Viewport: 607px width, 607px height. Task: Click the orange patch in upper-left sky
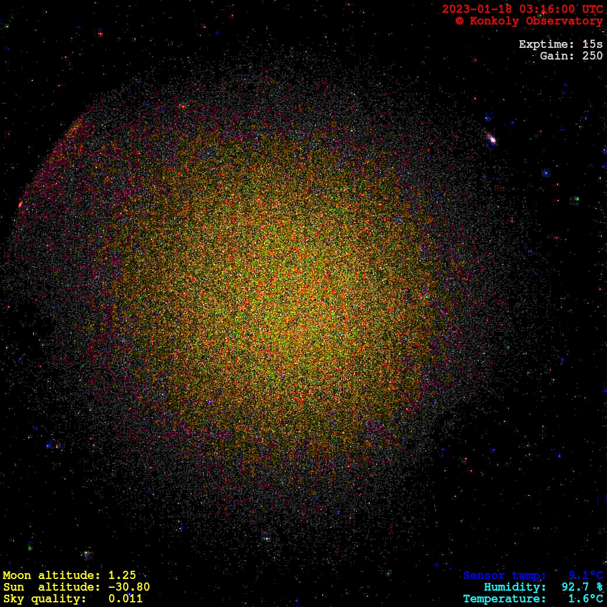(76, 127)
